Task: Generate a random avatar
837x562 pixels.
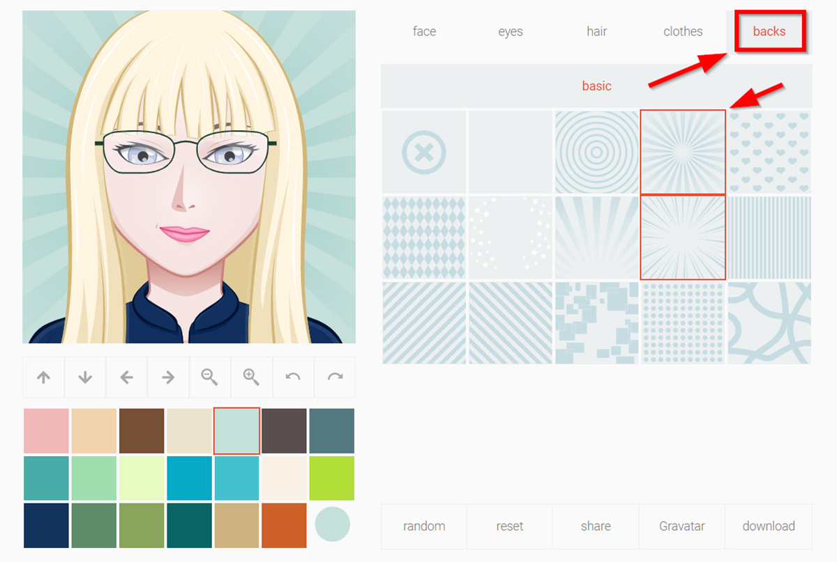Action: pos(423,526)
